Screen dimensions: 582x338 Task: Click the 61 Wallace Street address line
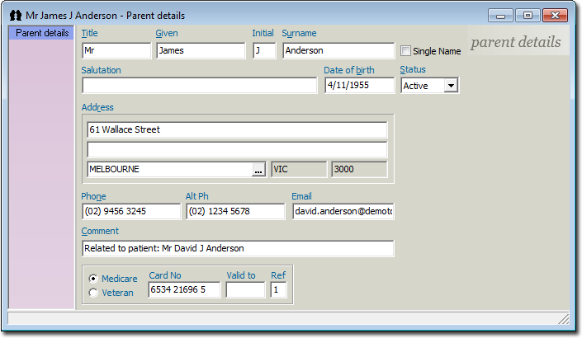[x=237, y=130]
